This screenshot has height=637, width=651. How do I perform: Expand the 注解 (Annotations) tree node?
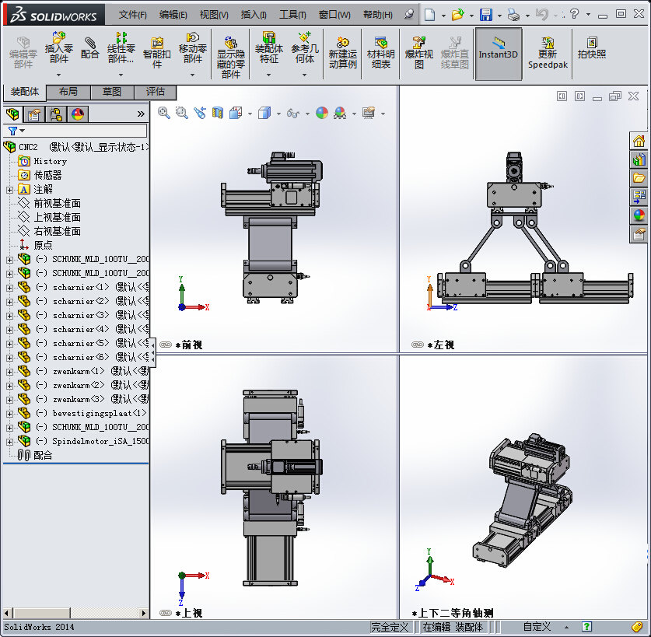point(9,189)
